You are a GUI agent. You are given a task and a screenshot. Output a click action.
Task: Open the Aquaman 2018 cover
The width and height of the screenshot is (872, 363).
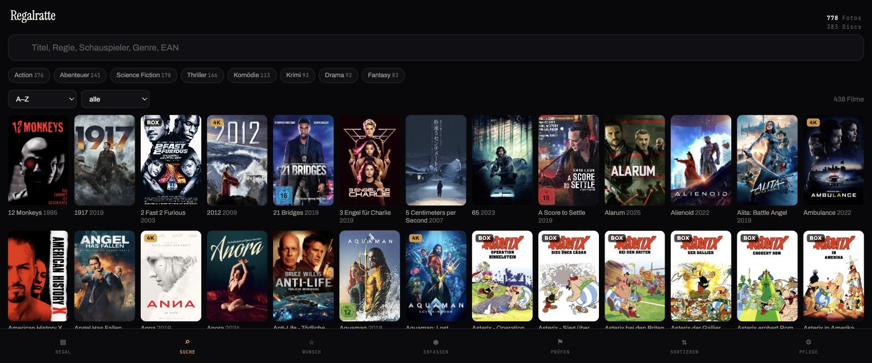pyautogui.click(x=369, y=276)
